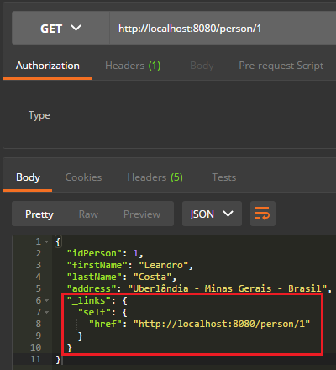The image size is (336, 370).
Task: Click the href link value in the response
Action: pyautogui.click(x=222, y=324)
